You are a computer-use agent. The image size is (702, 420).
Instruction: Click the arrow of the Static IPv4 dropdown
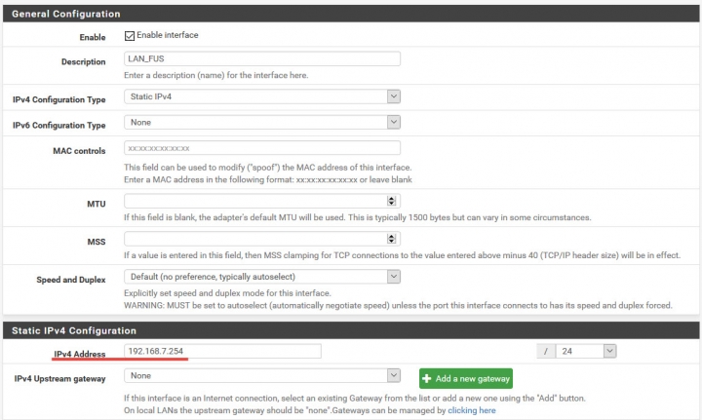[x=394, y=96]
